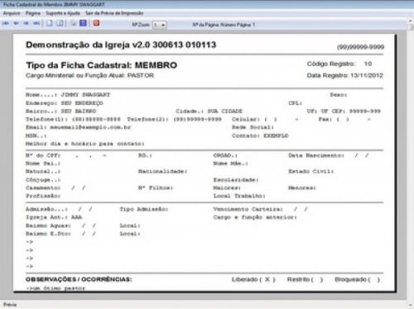Click 'OBSERVAÇÕES / OCORRÊNCIAS:' heading
This screenshot has width=414, height=309.
click(x=79, y=279)
